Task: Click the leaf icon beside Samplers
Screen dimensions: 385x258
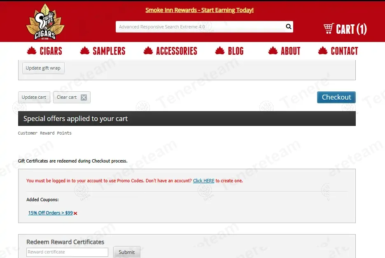Action: 85,51
